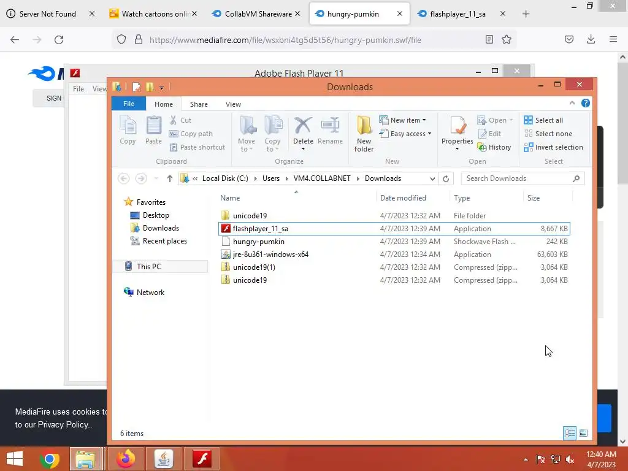Click Invert selection in the ribbon
This screenshot has height=471, width=628.
554,147
